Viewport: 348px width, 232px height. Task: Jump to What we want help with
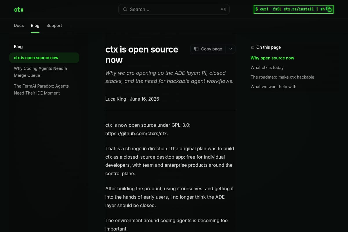273,87
